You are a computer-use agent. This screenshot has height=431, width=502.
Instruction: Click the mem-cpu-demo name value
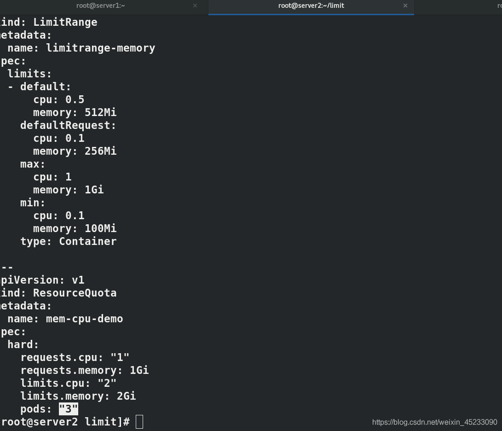click(85, 319)
